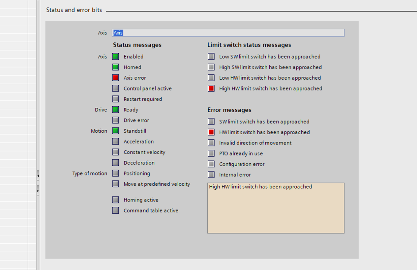Screen dimensions: 417x270
Task: Click the green Homed status indicator
Action: point(115,67)
